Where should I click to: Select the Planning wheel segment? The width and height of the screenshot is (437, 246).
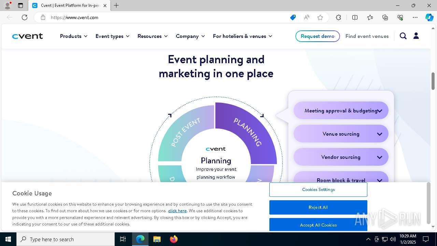248,132
